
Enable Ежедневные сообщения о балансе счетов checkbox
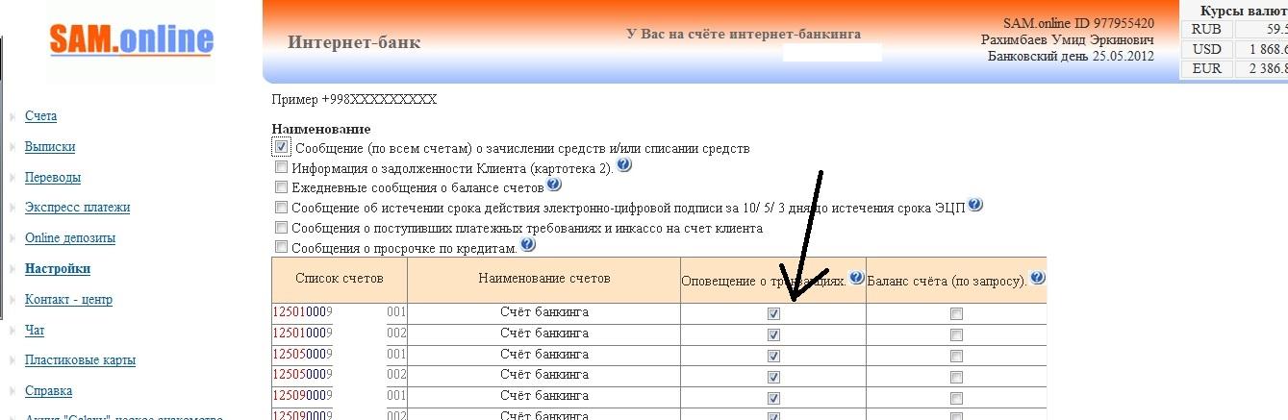point(281,187)
